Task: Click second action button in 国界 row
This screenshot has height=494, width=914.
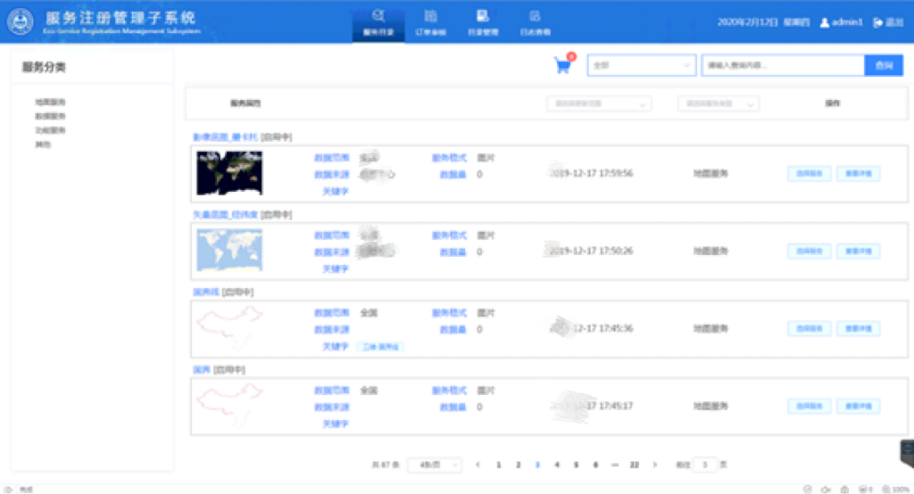Action: 859,406
